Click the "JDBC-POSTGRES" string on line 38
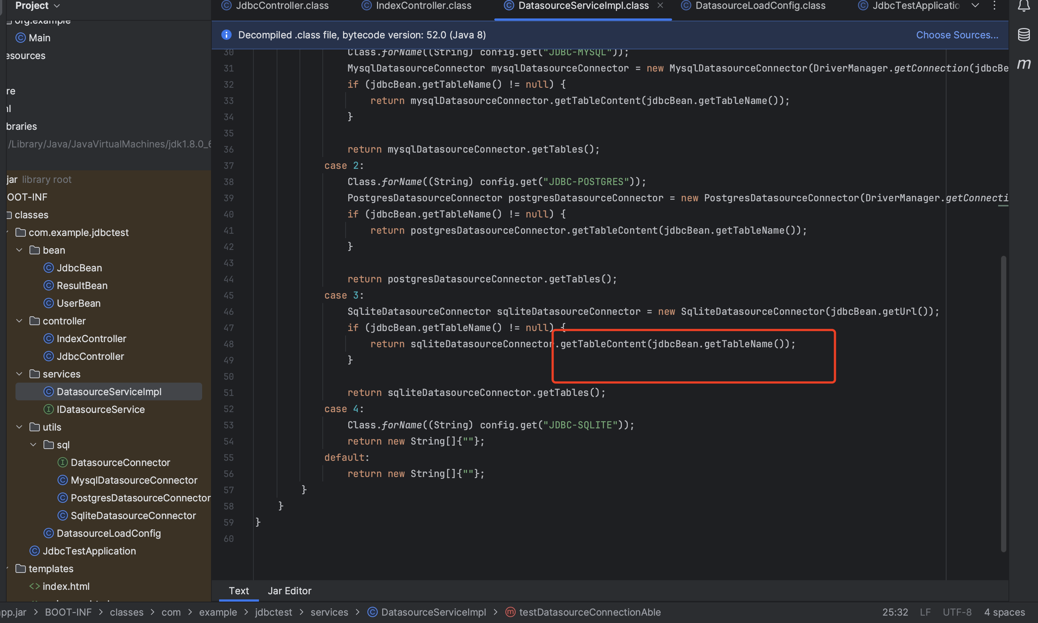Image resolution: width=1038 pixels, height=623 pixels. tap(586, 182)
